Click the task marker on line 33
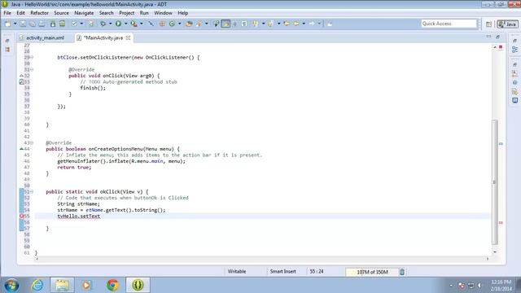The width and height of the screenshot is (521, 293). click(22, 81)
